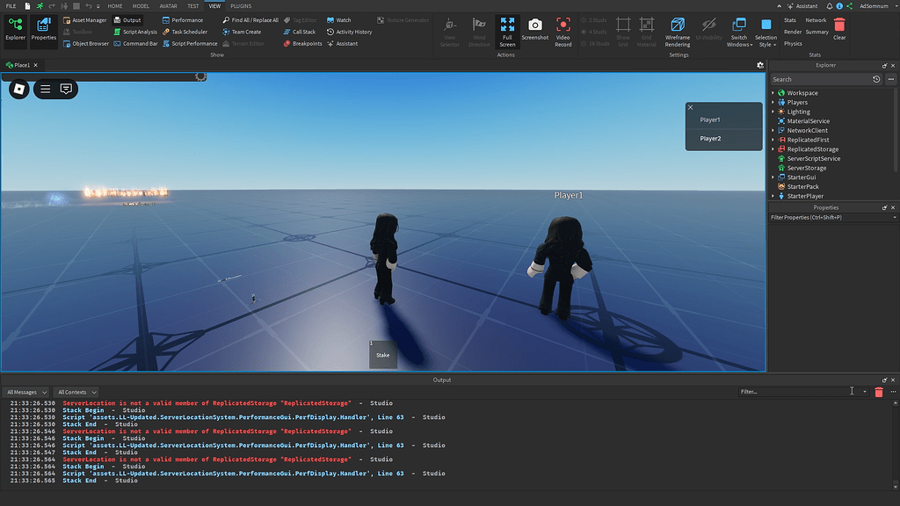
Task: Click the Stake hotbar slot
Action: coord(383,354)
